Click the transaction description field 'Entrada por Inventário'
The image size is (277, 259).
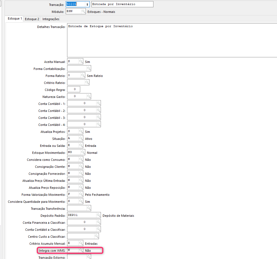tap(122, 4)
